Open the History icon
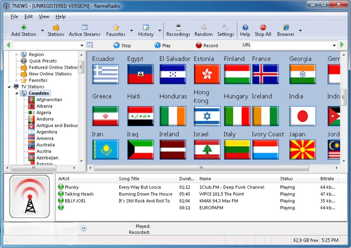This screenshot has height=248, width=351. point(146,28)
